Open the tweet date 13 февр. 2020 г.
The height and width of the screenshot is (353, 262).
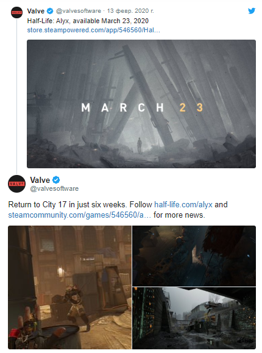pos(130,11)
